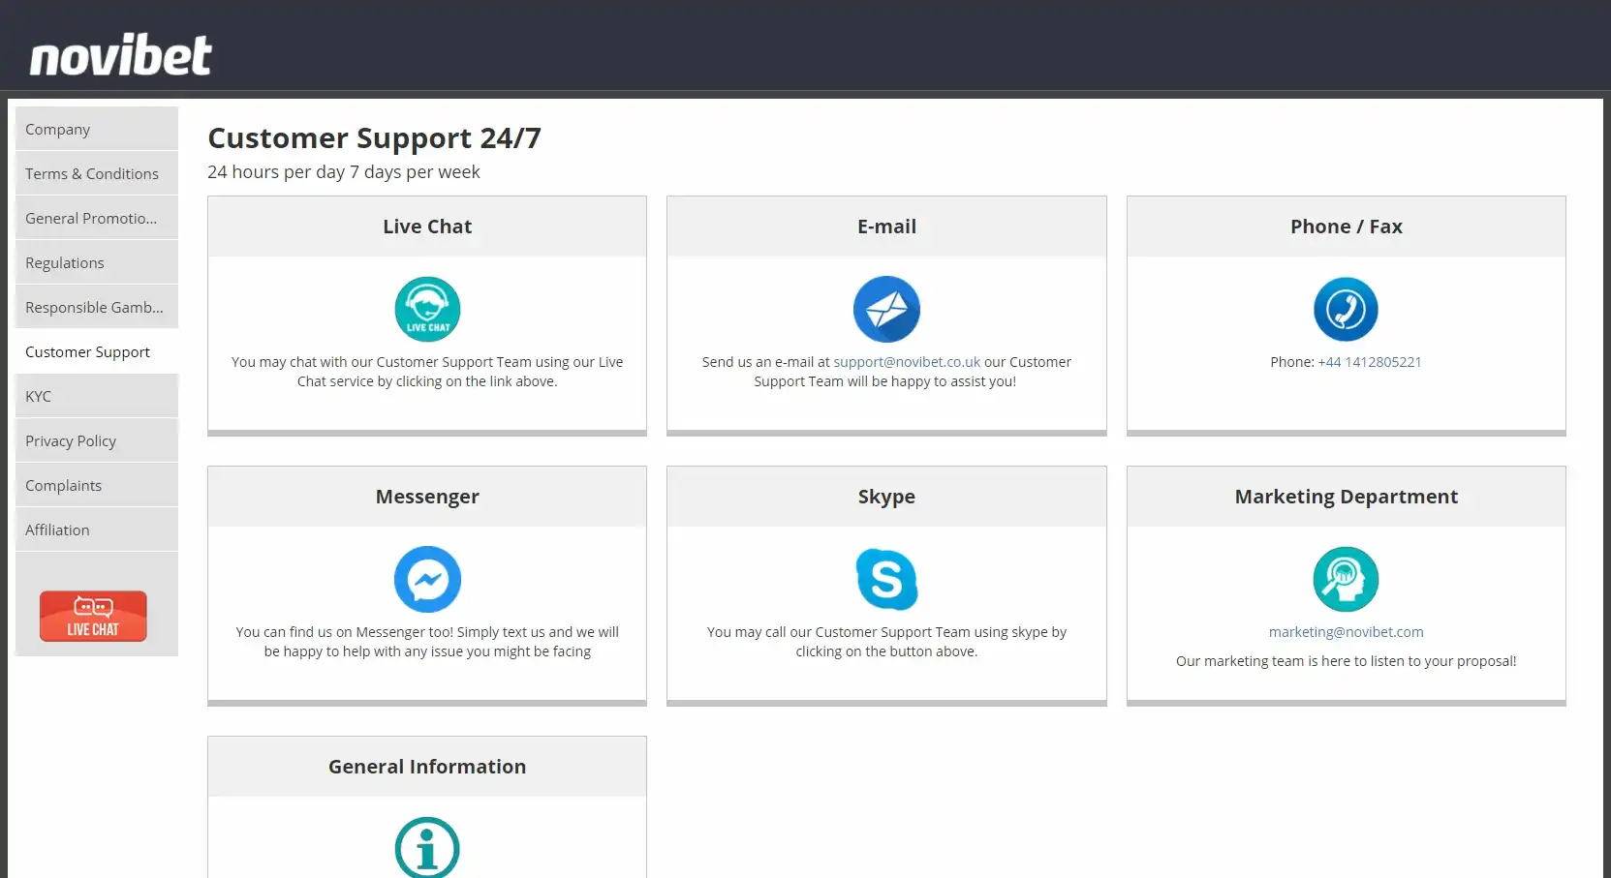This screenshot has width=1611, height=878.
Task: Start chat with red LIVE CHAT button
Action: [x=93, y=617]
